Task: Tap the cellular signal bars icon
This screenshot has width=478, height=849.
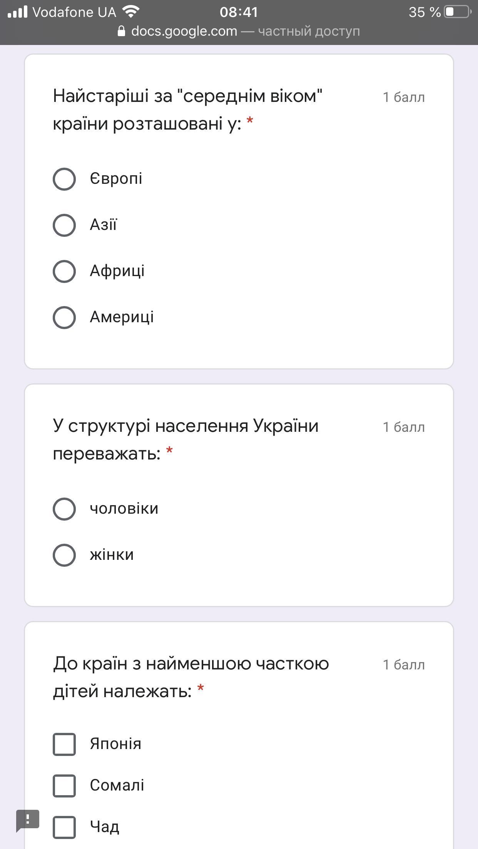Action: click(x=18, y=12)
